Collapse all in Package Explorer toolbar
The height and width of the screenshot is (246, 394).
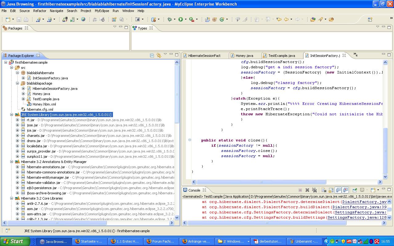[x=152, y=55]
